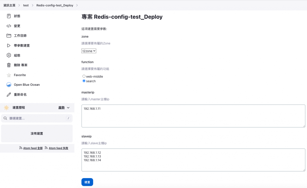This screenshot has width=307, height=188.
Task: Grab the slaveip textarea resize handle
Action: (x=304, y=170)
